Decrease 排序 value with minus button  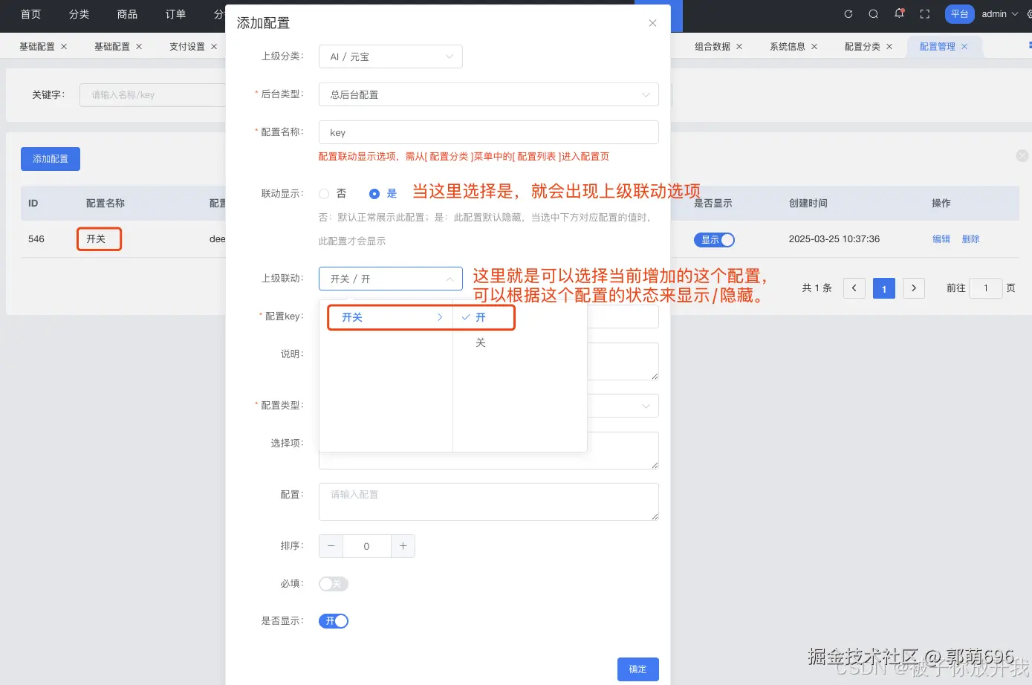331,546
